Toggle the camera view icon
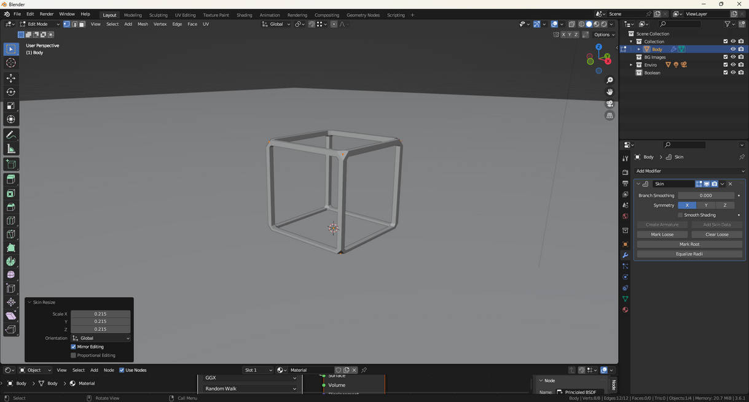Image resolution: width=749 pixels, height=402 pixels. tap(610, 104)
